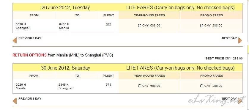Image resolution: width=249 pixels, height=110 pixels.
Task: Choose promo fare CNY 288.00 for flight 678
Action: [x=201, y=86]
